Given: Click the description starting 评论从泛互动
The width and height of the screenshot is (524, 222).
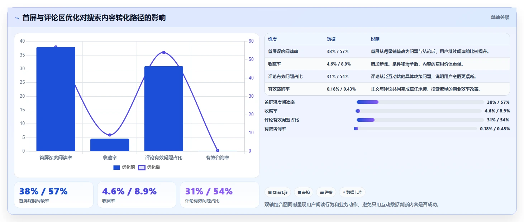Looking at the screenshot, I should pyautogui.click(x=424, y=77).
